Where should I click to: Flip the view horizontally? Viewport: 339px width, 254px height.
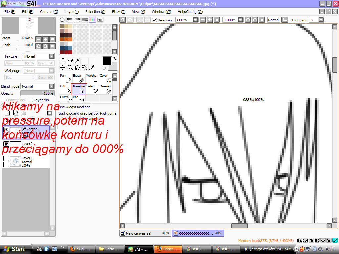(x=285, y=20)
